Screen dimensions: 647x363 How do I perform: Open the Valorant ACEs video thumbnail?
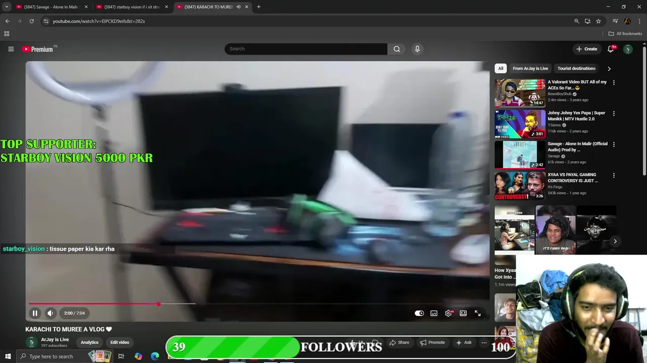(x=520, y=93)
